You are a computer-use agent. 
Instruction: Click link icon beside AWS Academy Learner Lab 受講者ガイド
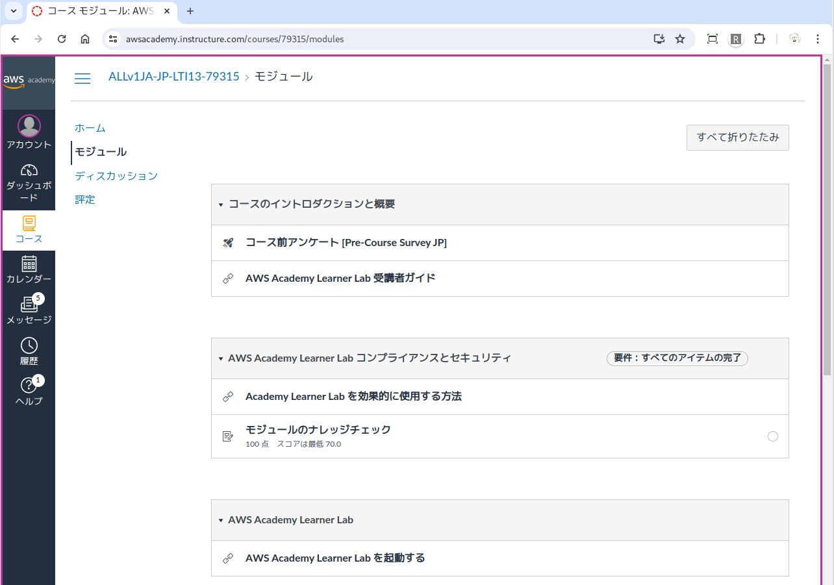click(x=228, y=279)
